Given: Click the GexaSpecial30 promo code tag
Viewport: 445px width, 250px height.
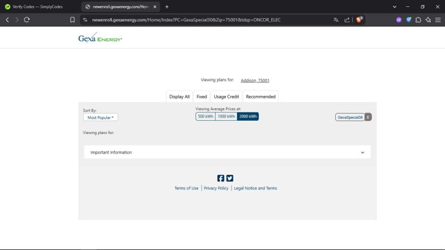Looking at the screenshot, I should (x=350, y=117).
